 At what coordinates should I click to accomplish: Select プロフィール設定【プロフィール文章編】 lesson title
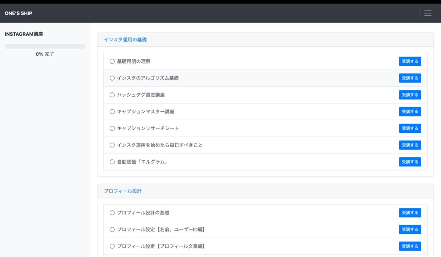coord(161,246)
